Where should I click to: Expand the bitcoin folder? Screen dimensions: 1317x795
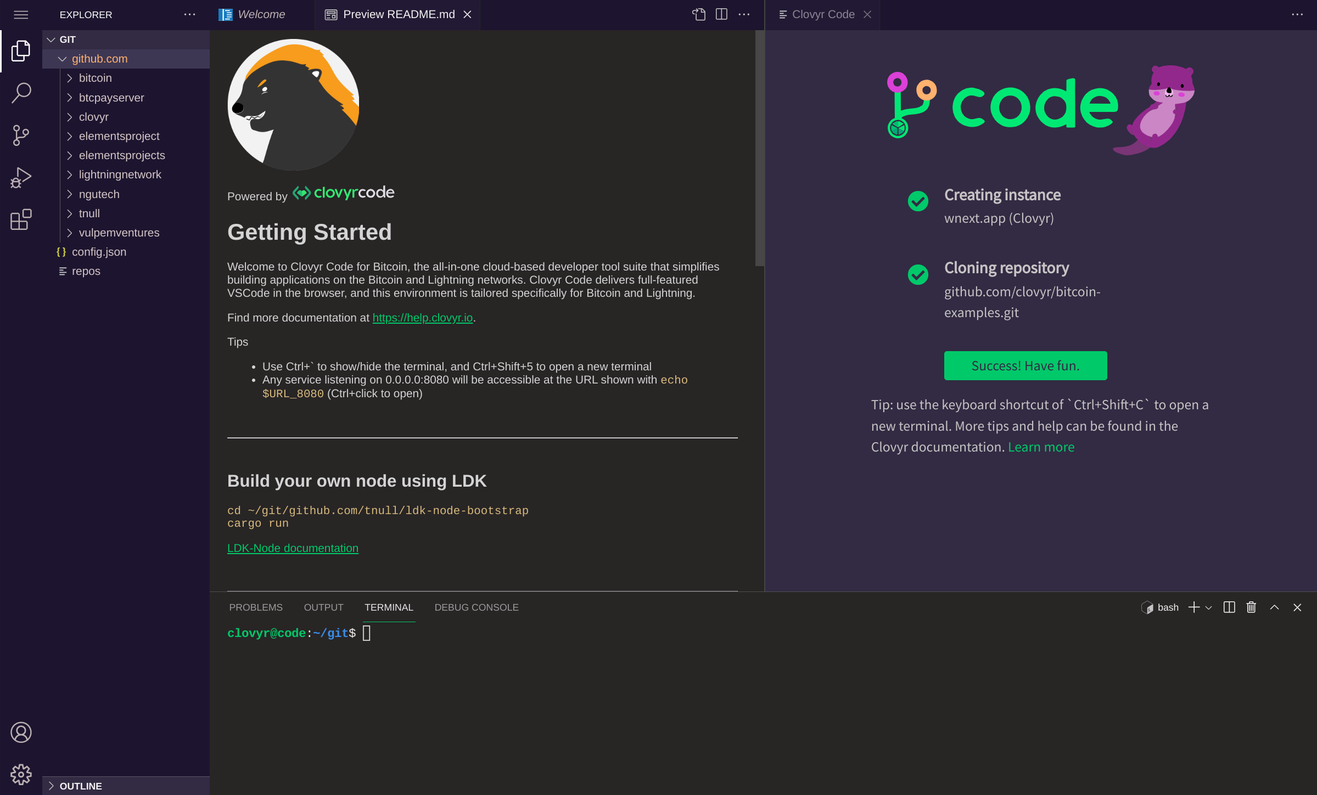[x=95, y=78]
